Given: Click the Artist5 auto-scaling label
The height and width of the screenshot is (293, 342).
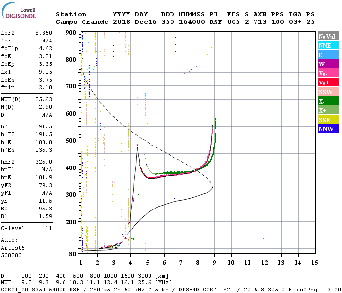Looking at the screenshot, I should pos(13,248).
